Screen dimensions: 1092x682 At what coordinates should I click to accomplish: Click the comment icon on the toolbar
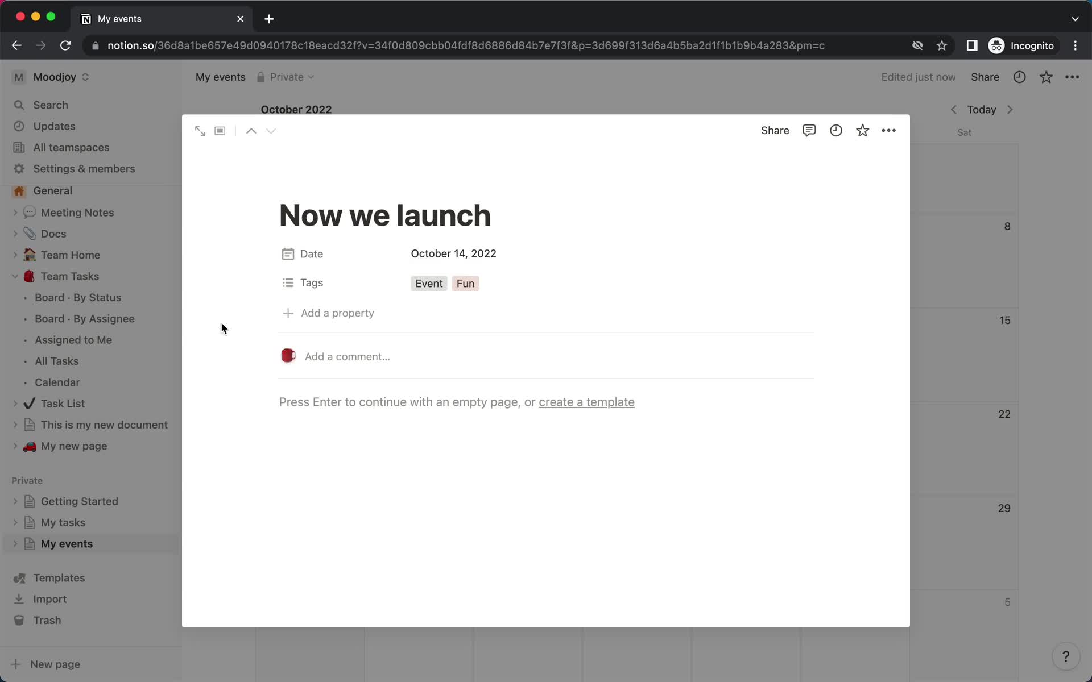click(x=810, y=130)
